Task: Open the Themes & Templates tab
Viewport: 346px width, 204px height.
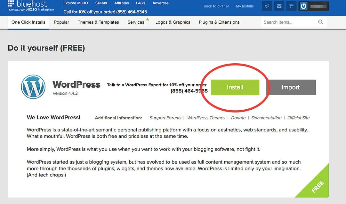Action: 98,22
